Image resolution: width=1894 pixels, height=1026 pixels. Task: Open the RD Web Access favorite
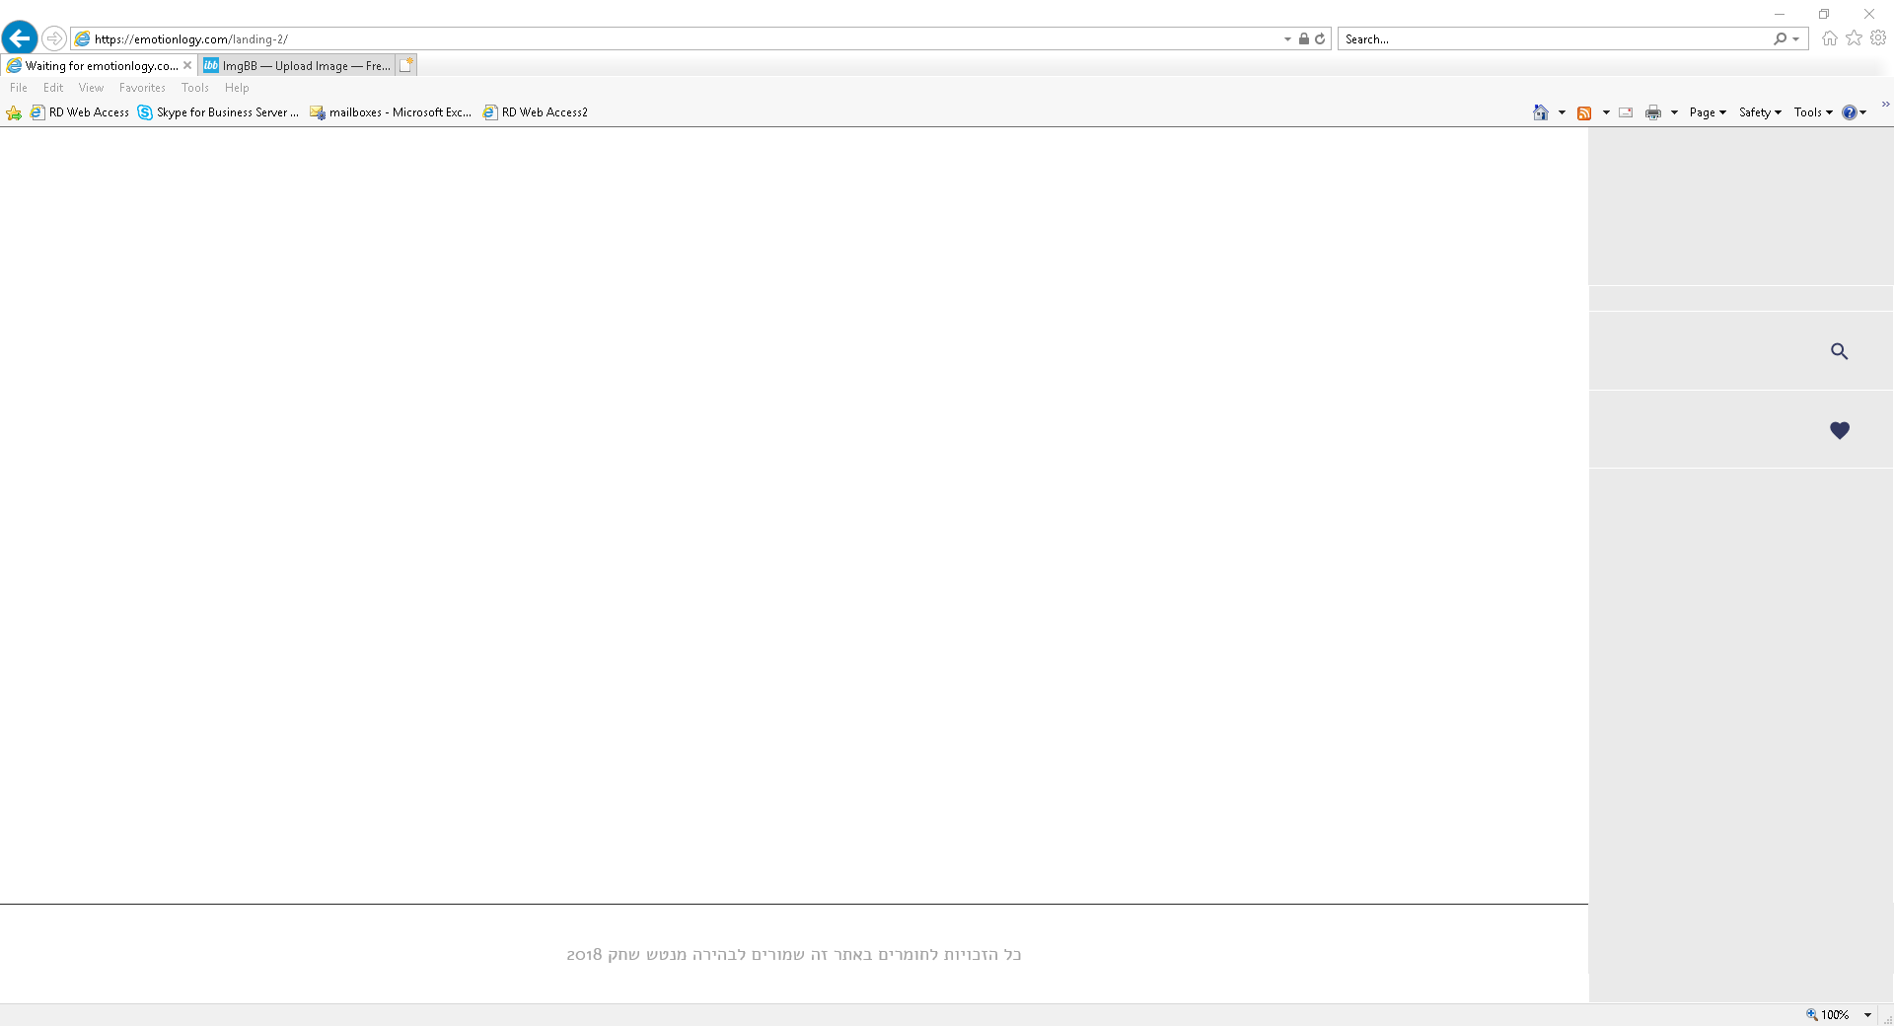tap(80, 112)
